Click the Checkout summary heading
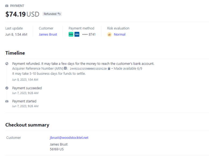 [27, 125]
